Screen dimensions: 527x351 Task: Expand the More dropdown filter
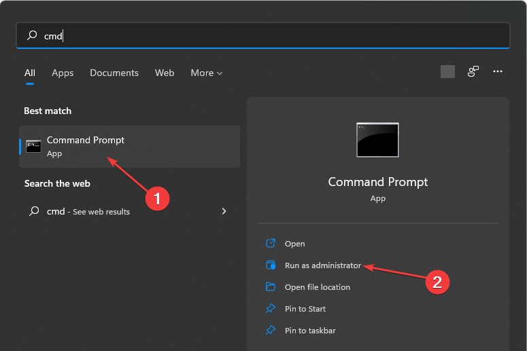207,73
